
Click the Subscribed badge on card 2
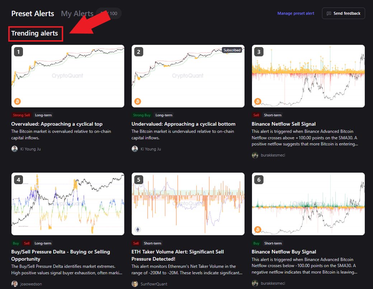point(232,50)
